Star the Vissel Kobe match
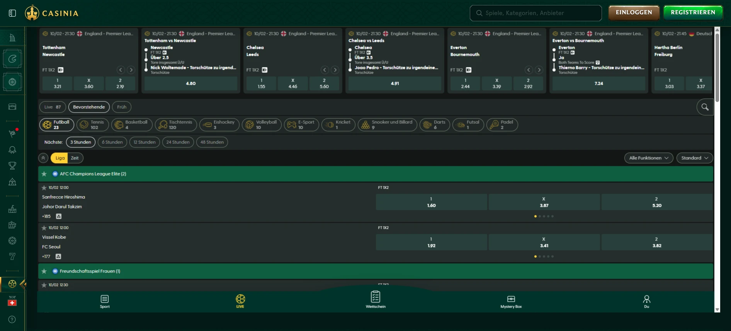 coord(44,228)
